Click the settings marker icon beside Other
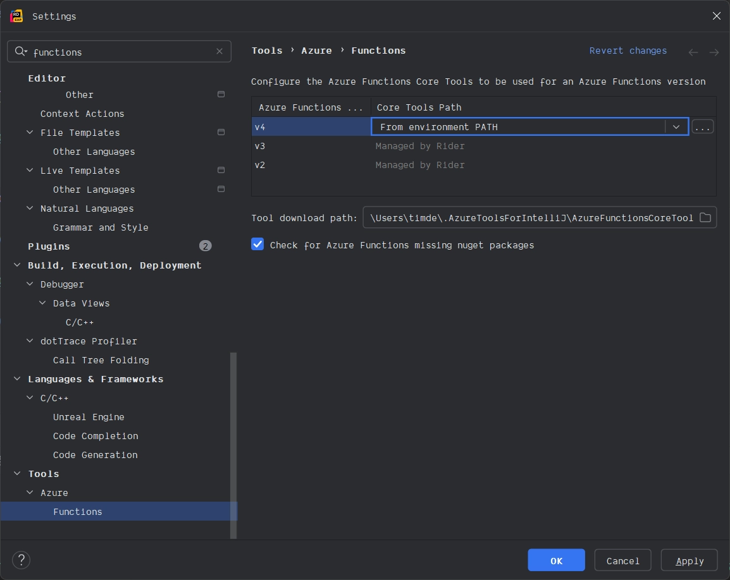 [221, 94]
